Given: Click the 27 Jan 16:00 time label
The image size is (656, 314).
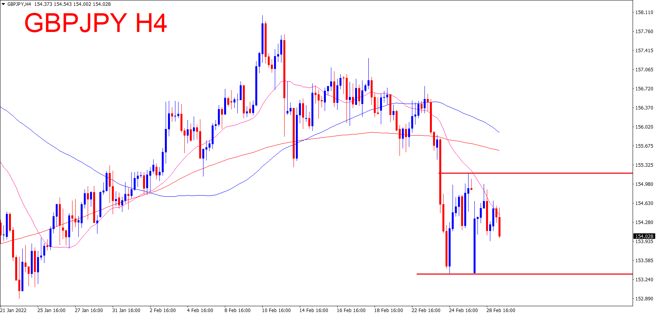Looking at the screenshot, I should (x=89, y=310).
